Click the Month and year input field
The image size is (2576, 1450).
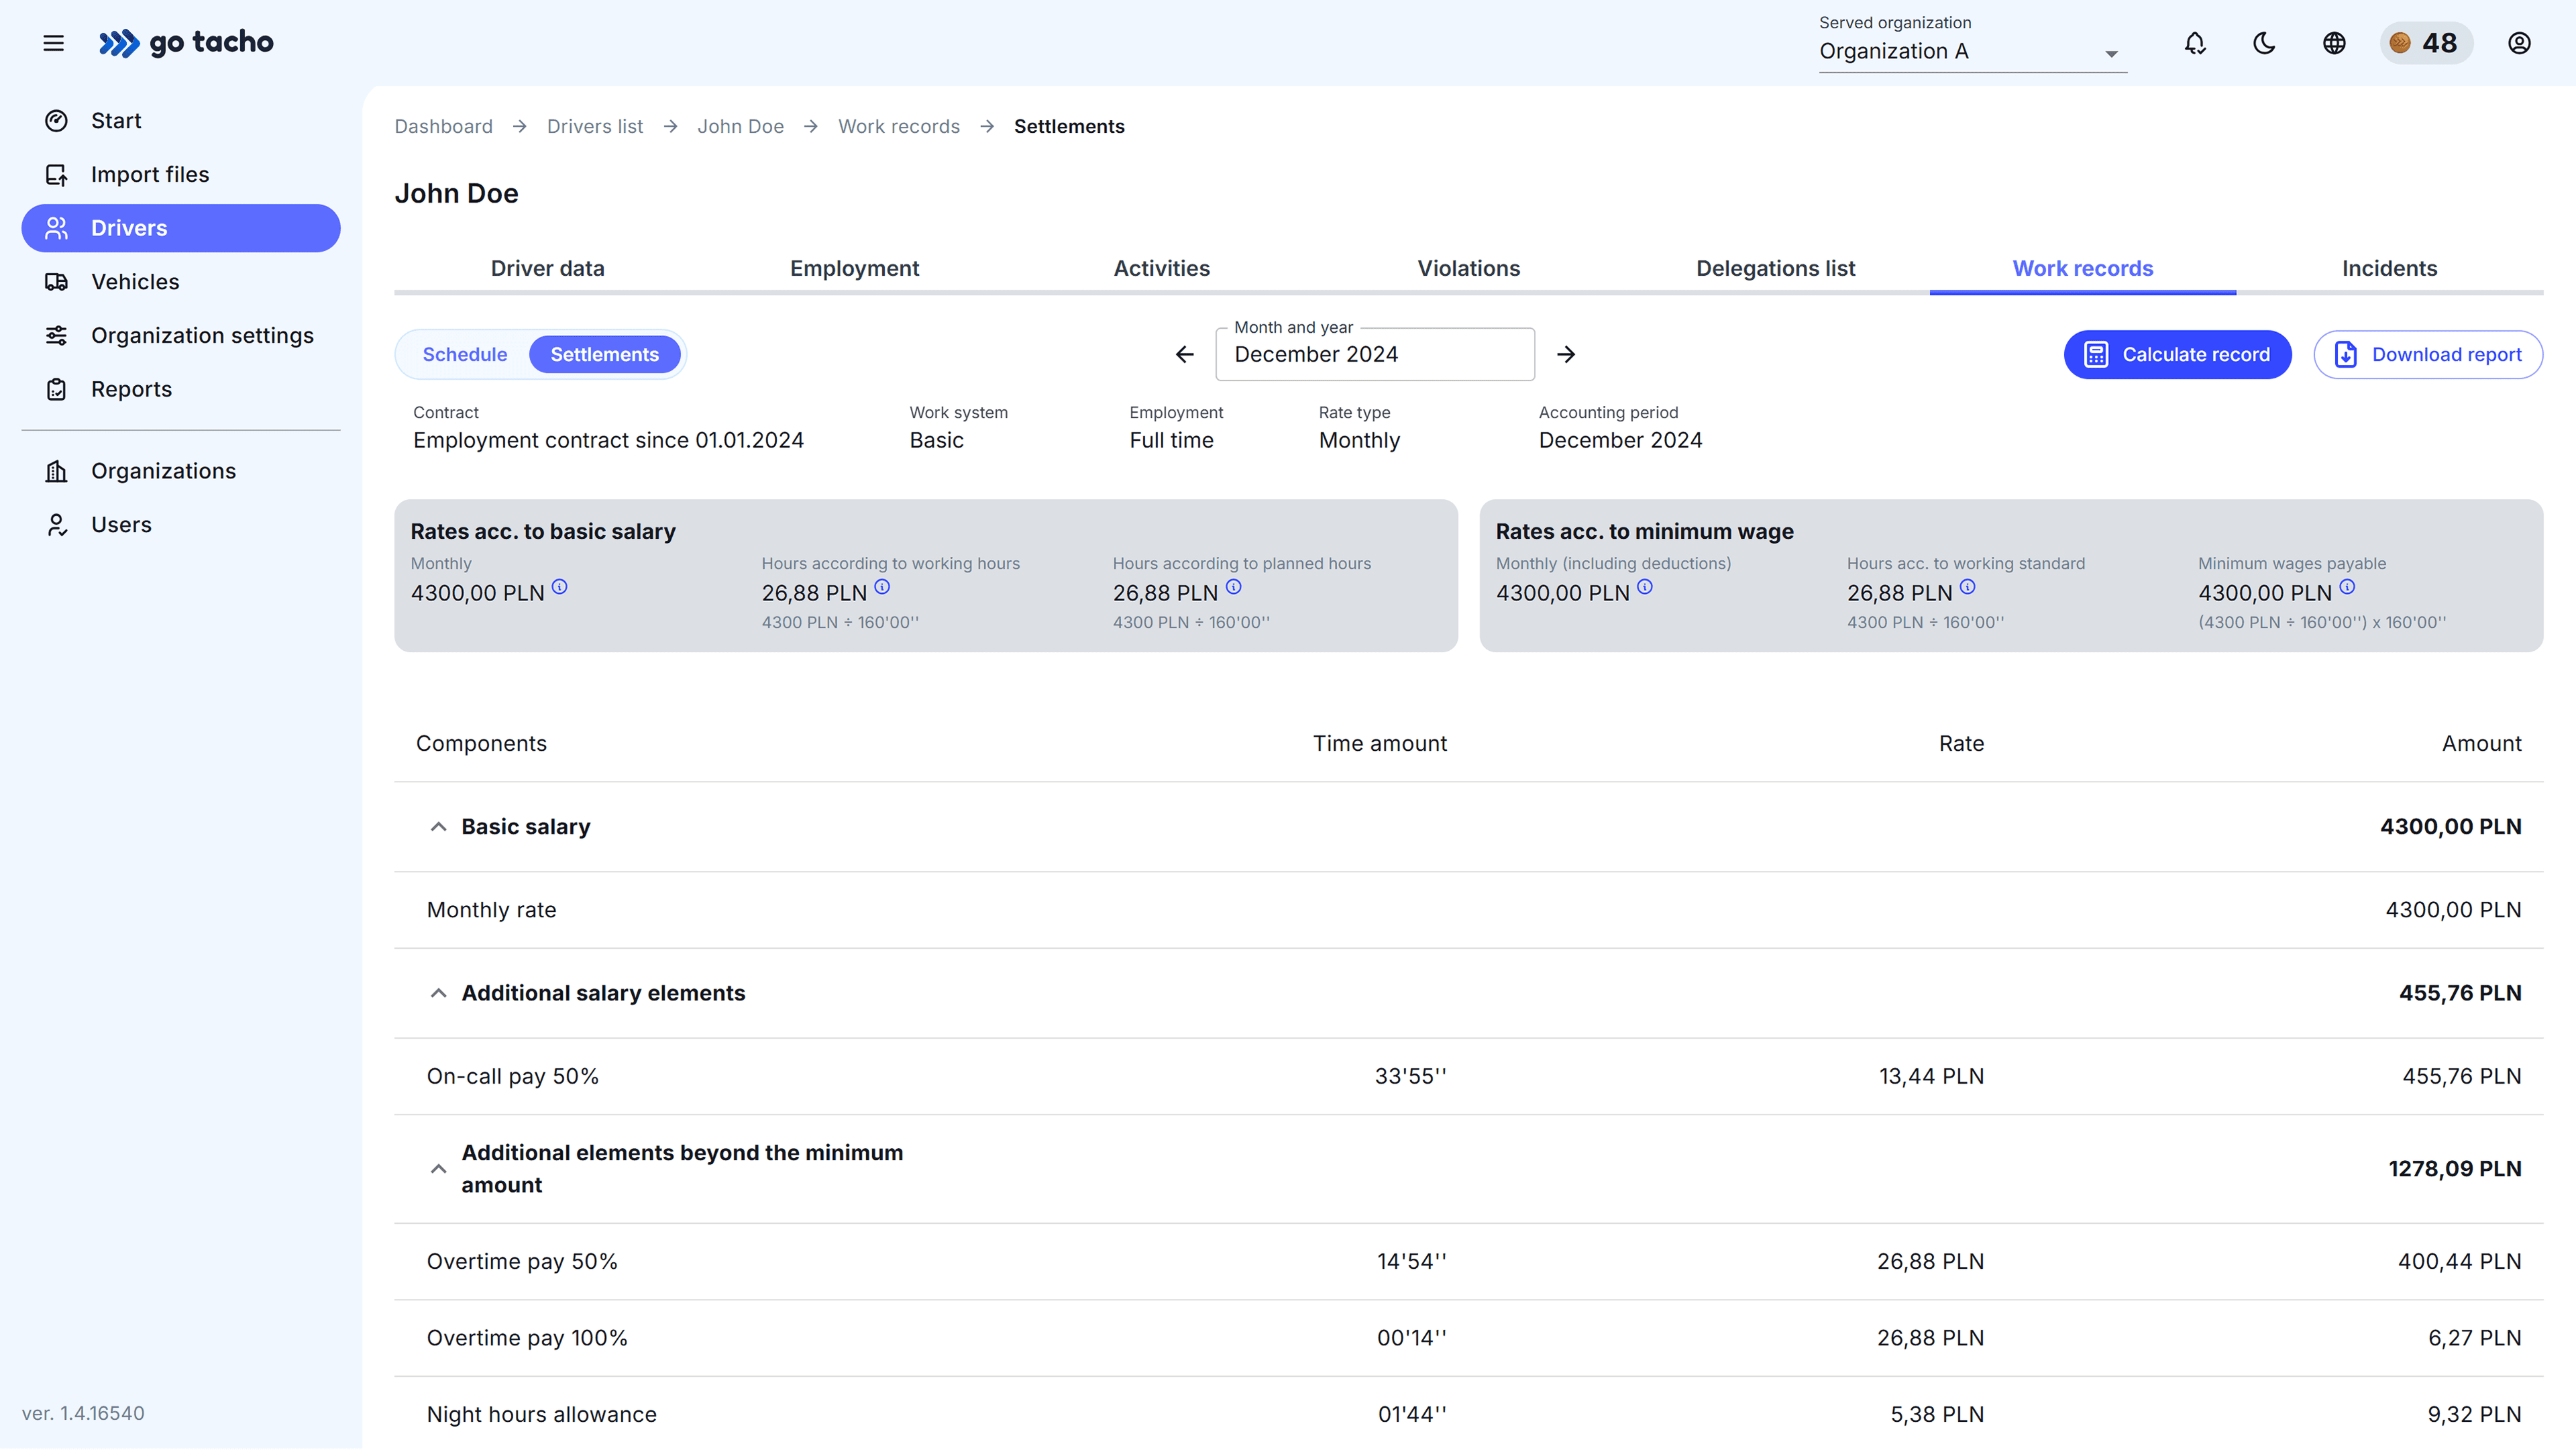coord(1374,354)
